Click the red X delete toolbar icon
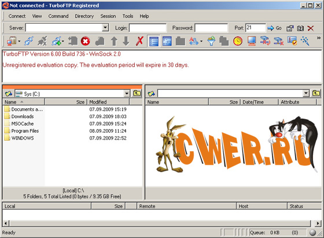The width and height of the screenshot is (324, 238). [139, 41]
